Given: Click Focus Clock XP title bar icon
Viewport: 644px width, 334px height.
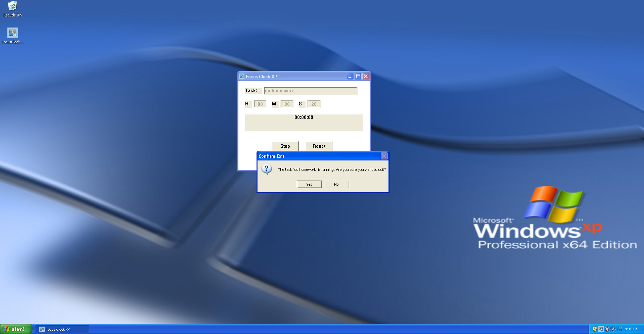Looking at the screenshot, I should pos(242,76).
